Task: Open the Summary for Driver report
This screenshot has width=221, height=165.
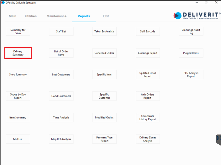Action: [18, 31]
